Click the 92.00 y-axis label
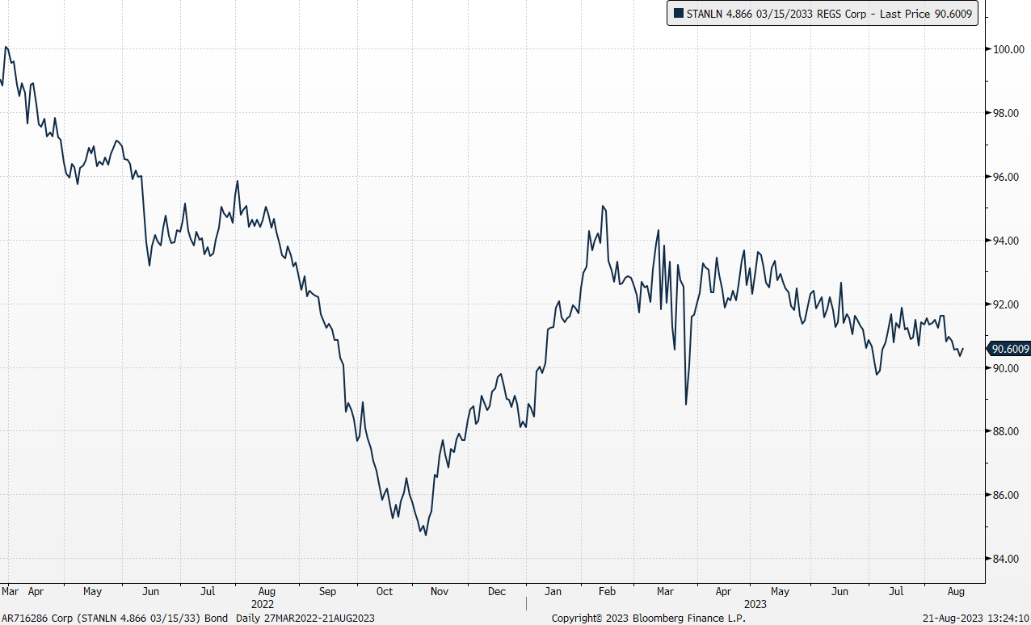 tap(1006, 304)
